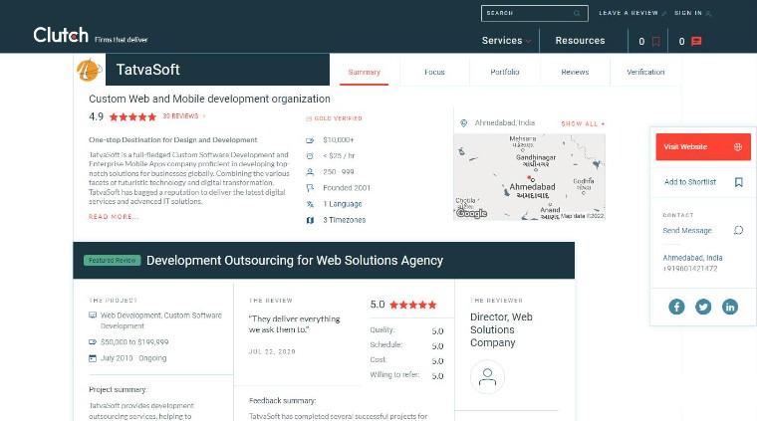
Task: Expand the Read More description link
Action: [x=114, y=217]
